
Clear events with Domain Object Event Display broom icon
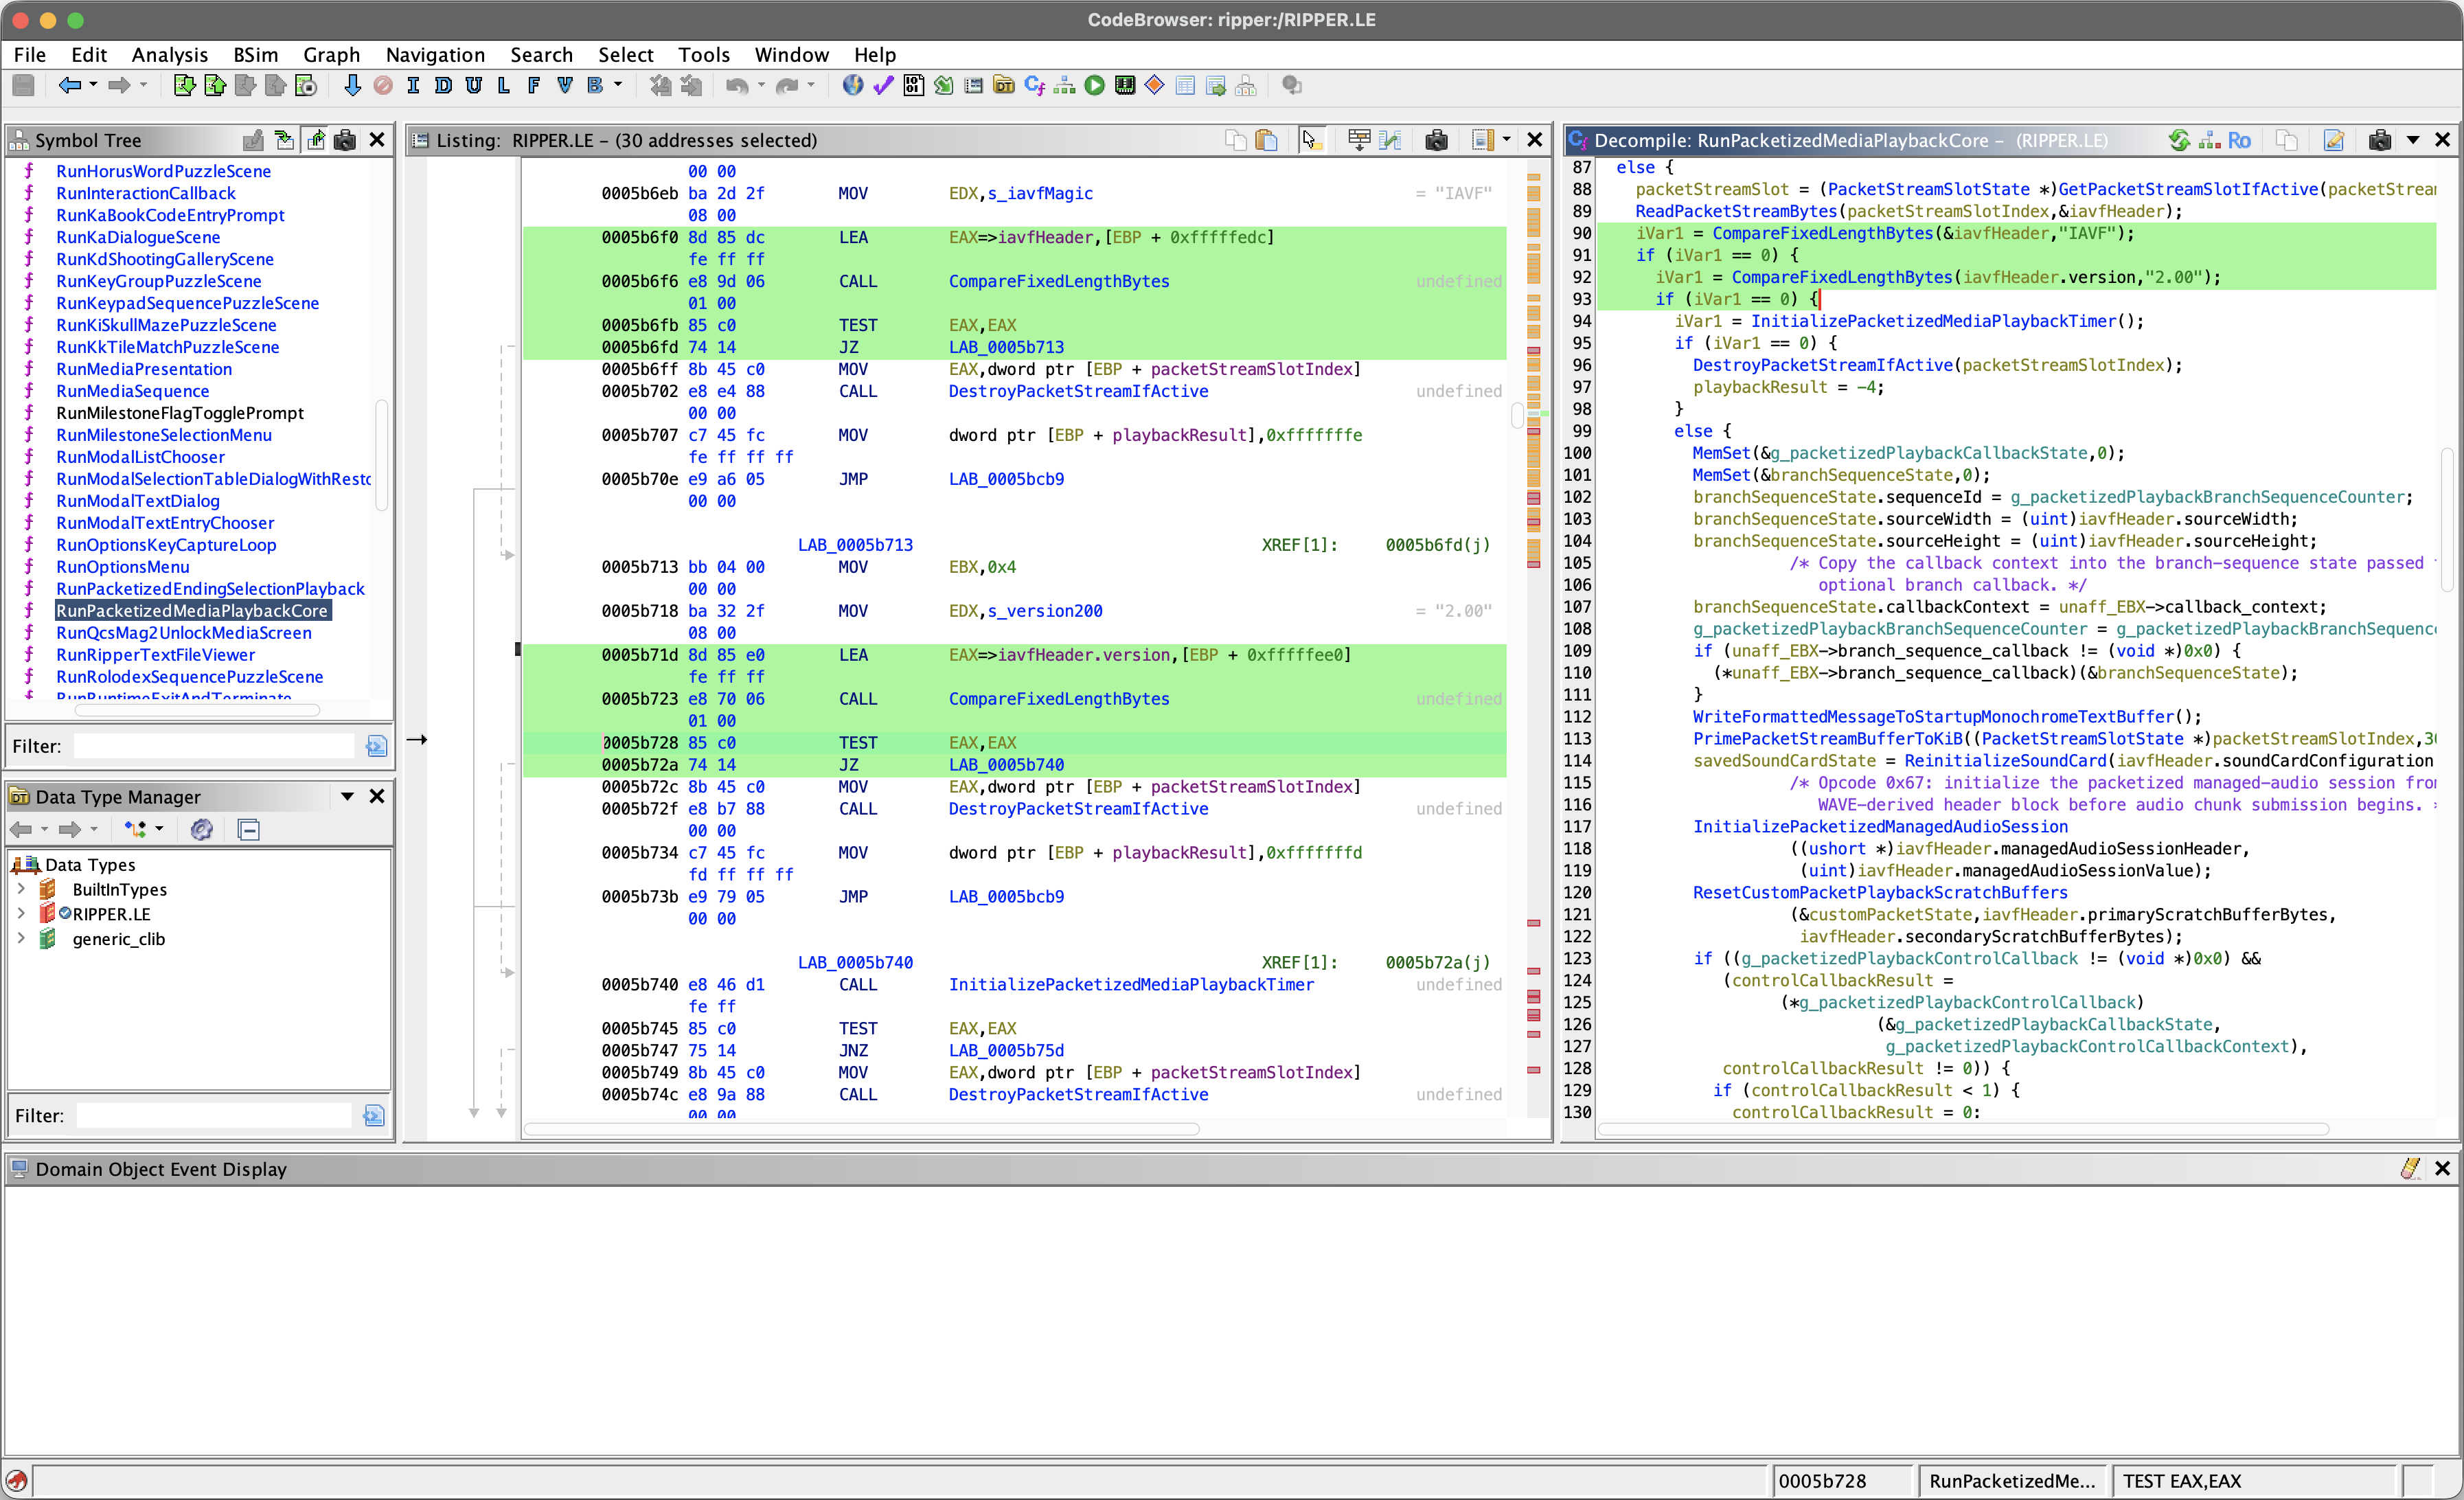click(x=2410, y=1168)
